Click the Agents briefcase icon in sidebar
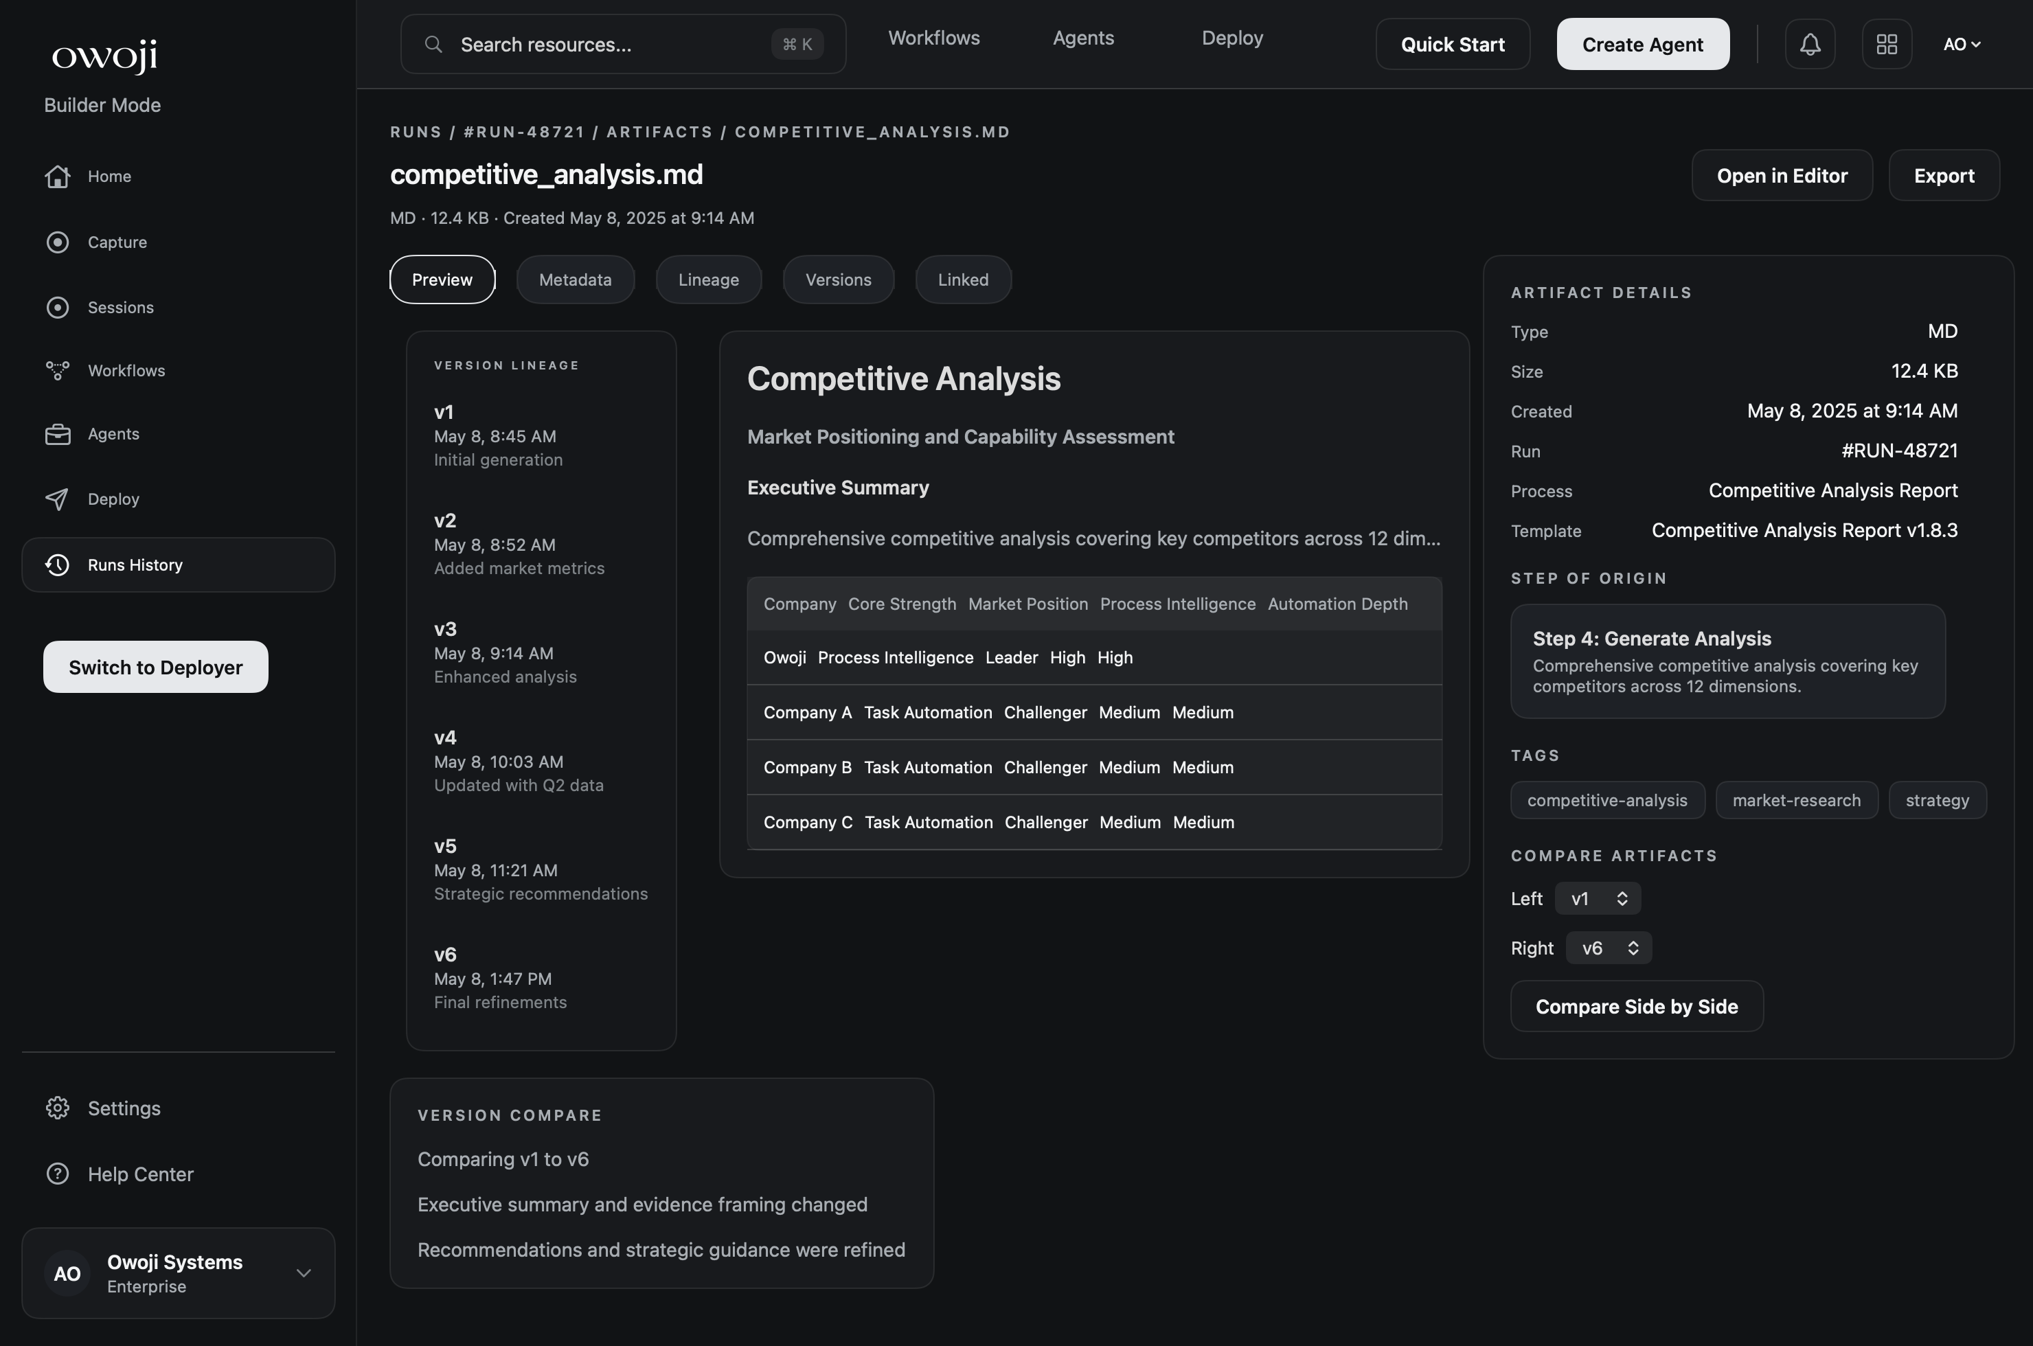The height and width of the screenshot is (1346, 2033). tap(56, 433)
